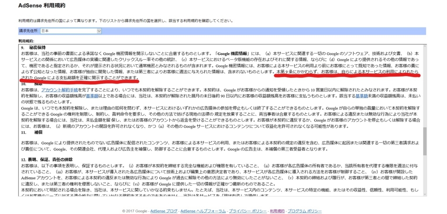The height and width of the screenshot is (214, 447).
Task: Click the scroll-down arrow of the terms box
Action: coord(425,194)
